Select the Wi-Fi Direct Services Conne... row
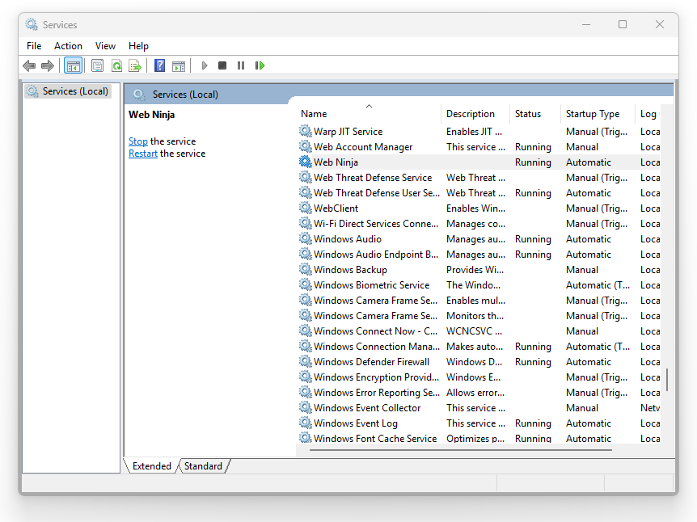This screenshot has height=522, width=697. tap(479, 224)
